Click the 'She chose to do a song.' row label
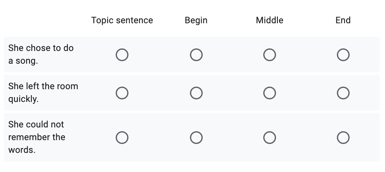This screenshot has width=385, height=172. [41, 54]
